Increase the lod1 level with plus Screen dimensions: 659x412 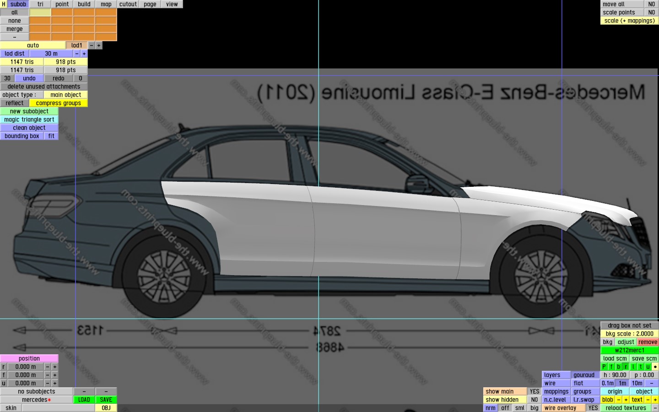pos(99,45)
